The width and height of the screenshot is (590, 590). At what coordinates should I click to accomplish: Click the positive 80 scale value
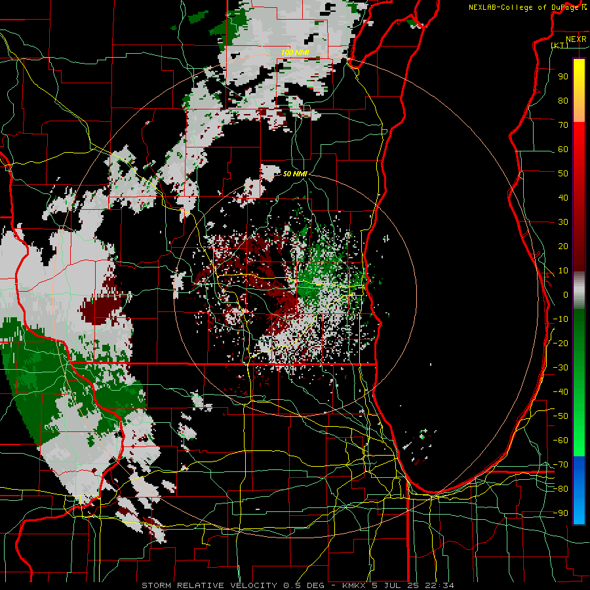pos(563,100)
